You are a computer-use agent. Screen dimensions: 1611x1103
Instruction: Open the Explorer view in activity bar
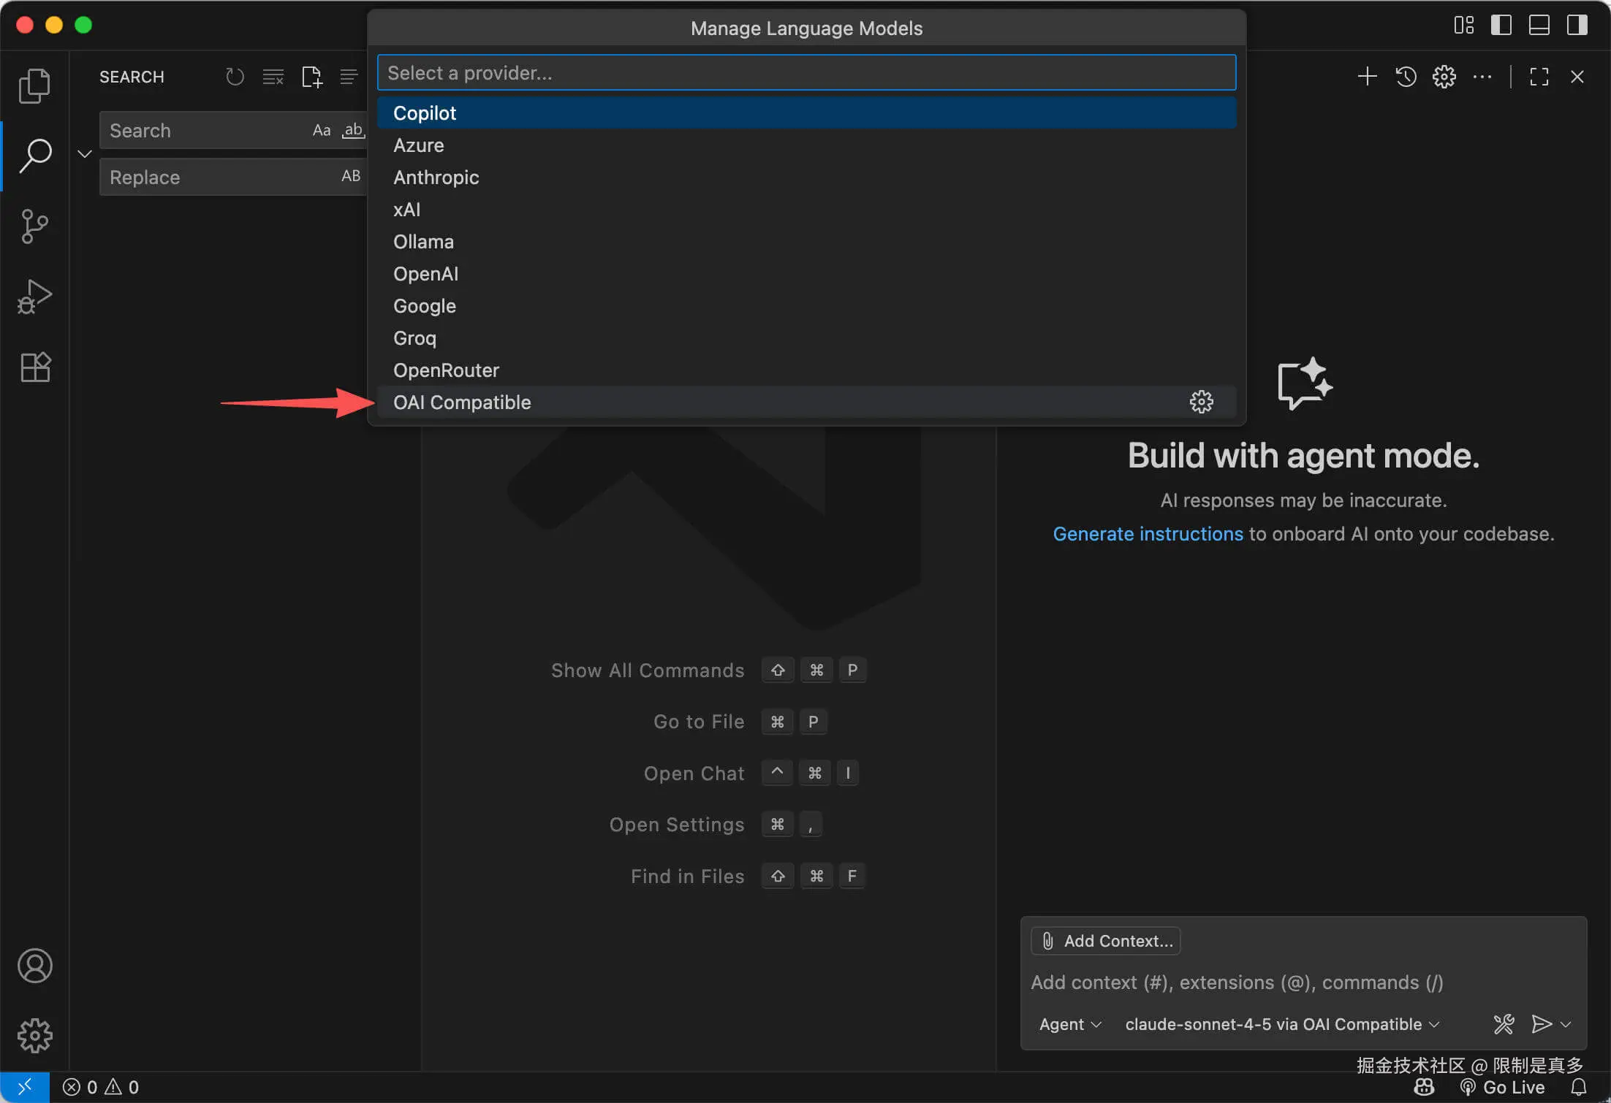click(x=34, y=85)
